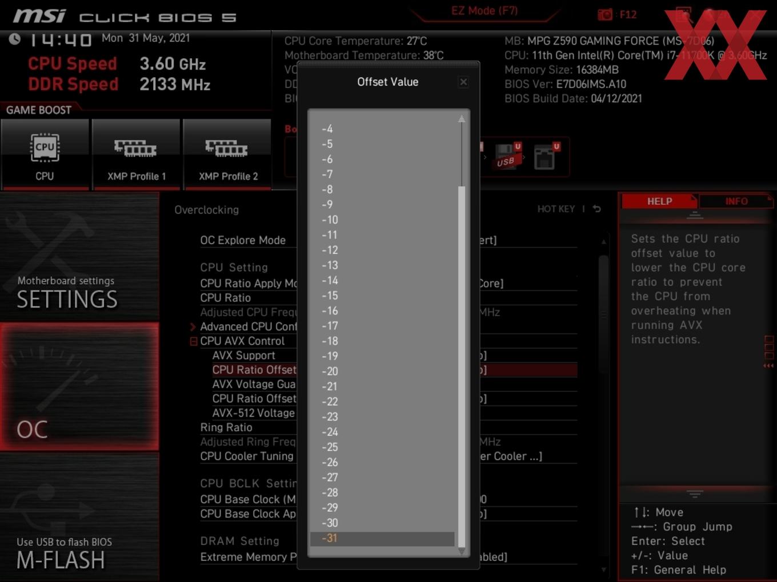Image resolution: width=777 pixels, height=582 pixels.
Task: Click the HELP panel top collapse handle
Action: [695, 215]
